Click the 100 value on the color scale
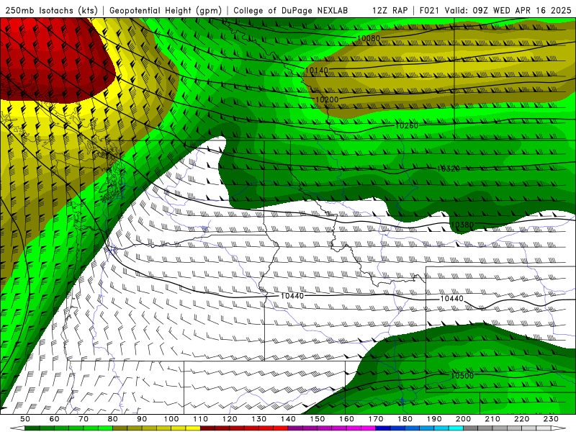Screen dimensions: 576x432 171,419
